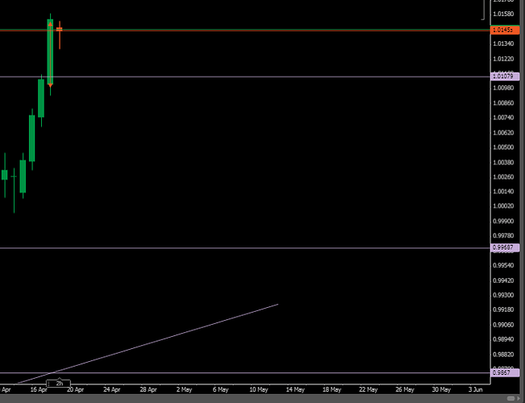The image size is (525, 403).
Task: Click the 1.00140 price axis label
Action: (x=503, y=192)
